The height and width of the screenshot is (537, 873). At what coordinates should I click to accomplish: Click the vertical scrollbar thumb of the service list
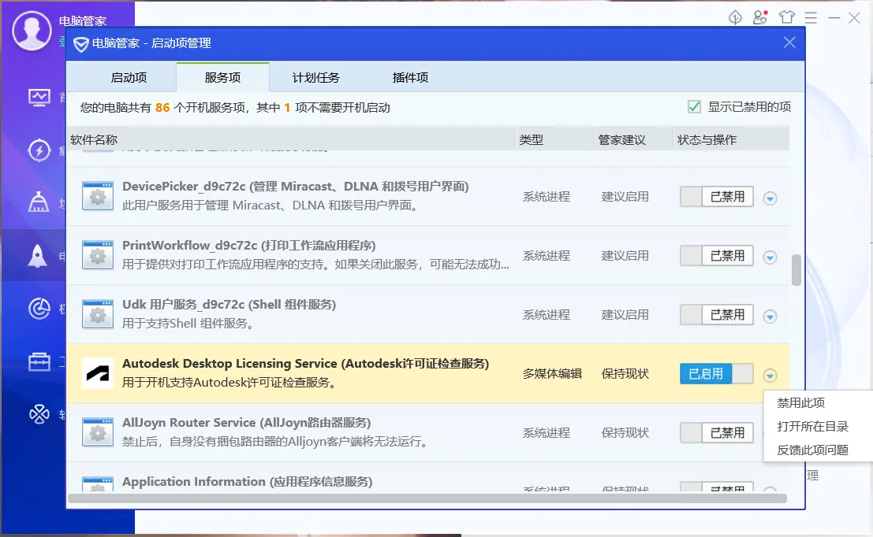point(797,270)
